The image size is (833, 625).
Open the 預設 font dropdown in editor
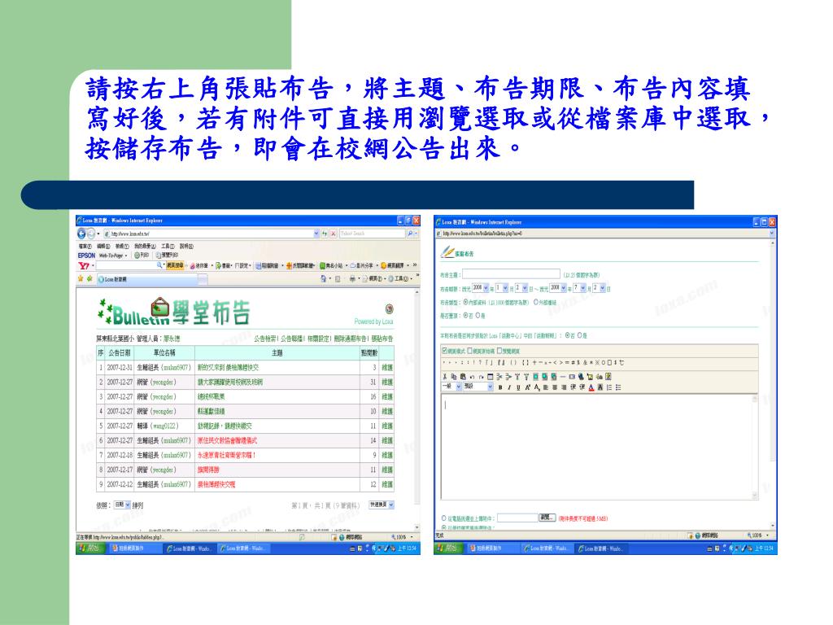tap(478, 387)
